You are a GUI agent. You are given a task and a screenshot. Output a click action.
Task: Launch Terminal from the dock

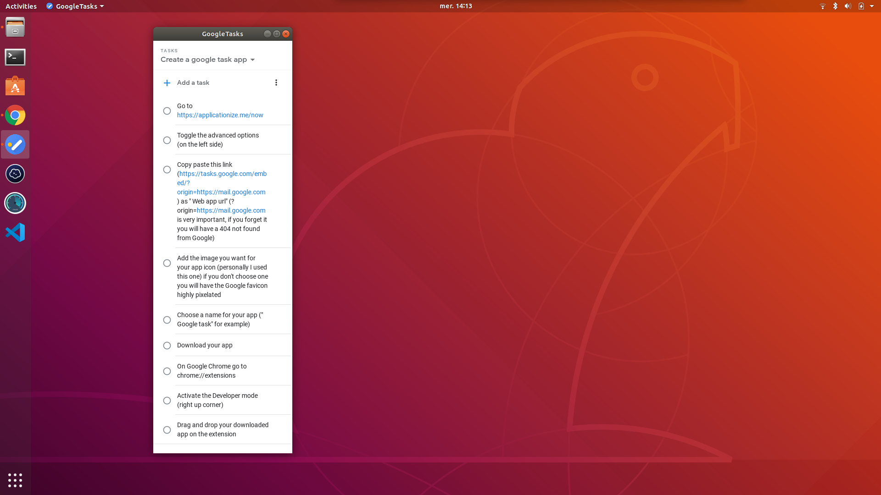15,57
